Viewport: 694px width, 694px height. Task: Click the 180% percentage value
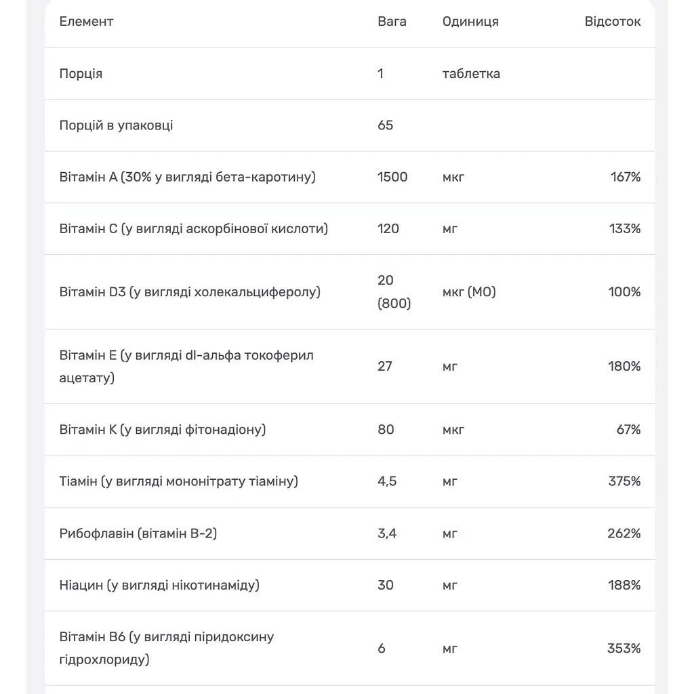click(624, 367)
